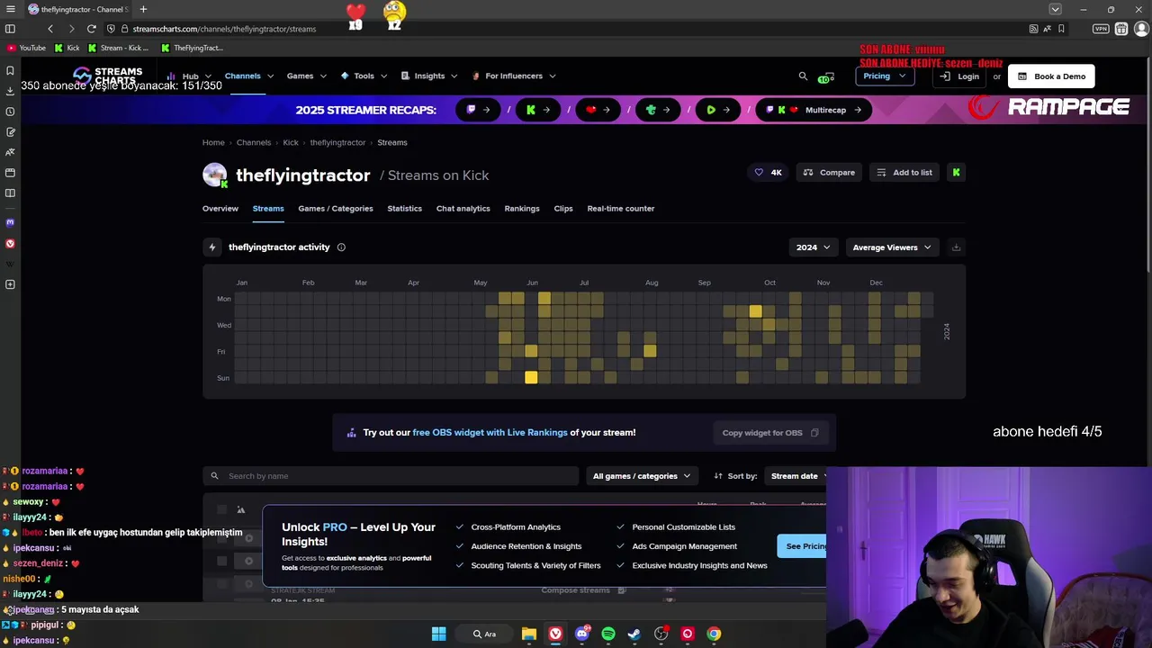Open Chrome from the taskbar
Screen dimensions: 1152x648
click(x=714, y=634)
